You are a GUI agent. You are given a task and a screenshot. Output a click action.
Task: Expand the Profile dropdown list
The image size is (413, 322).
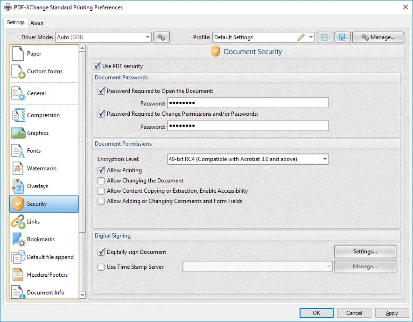click(311, 37)
